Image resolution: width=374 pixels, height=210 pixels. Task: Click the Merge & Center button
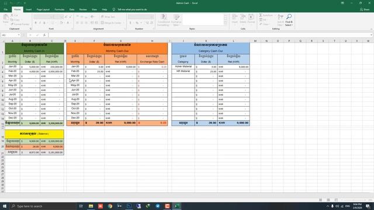(x=111, y=23)
